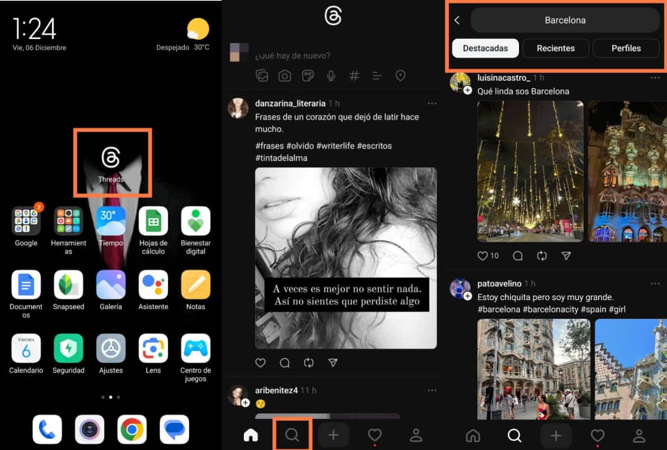Open more options for luisinacastro_'s post
Screen dimensions: 667x450
[655, 78]
